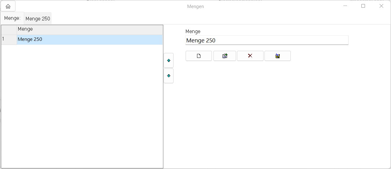Duplicate the entry with the copy icon
The image size is (391, 169).
[225, 56]
